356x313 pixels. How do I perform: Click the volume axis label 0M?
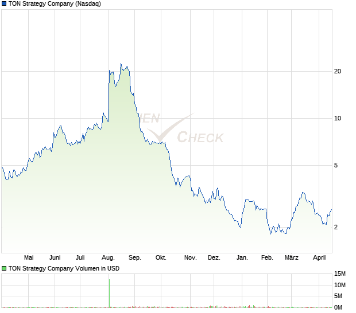(x=338, y=307)
